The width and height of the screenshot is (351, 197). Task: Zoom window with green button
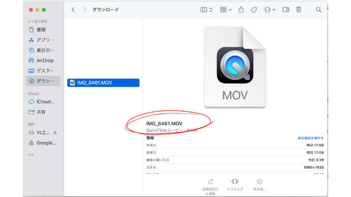(44, 10)
